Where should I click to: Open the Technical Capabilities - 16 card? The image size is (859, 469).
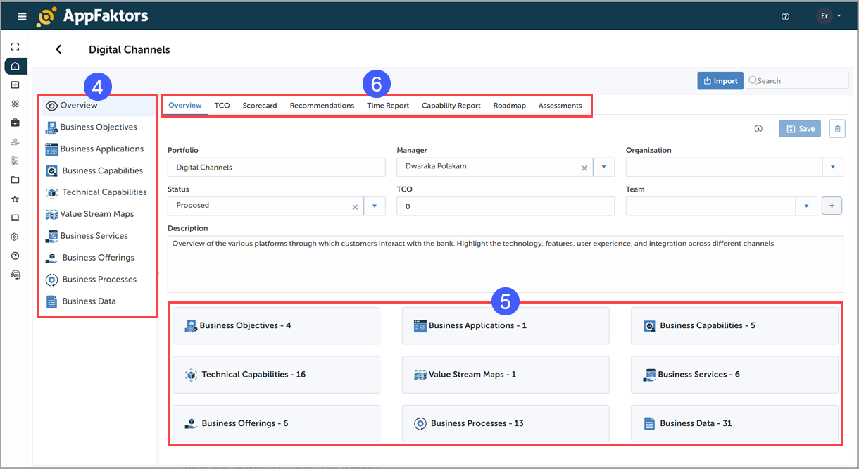tap(276, 375)
